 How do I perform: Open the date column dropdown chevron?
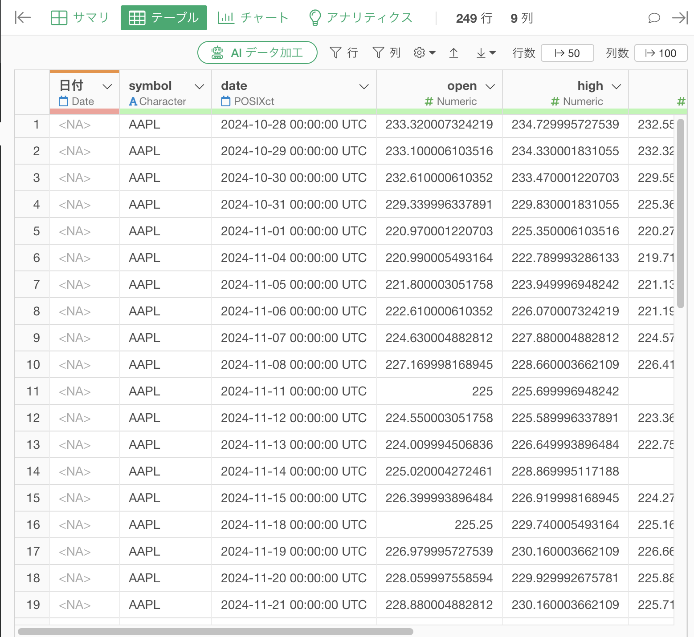click(x=364, y=86)
